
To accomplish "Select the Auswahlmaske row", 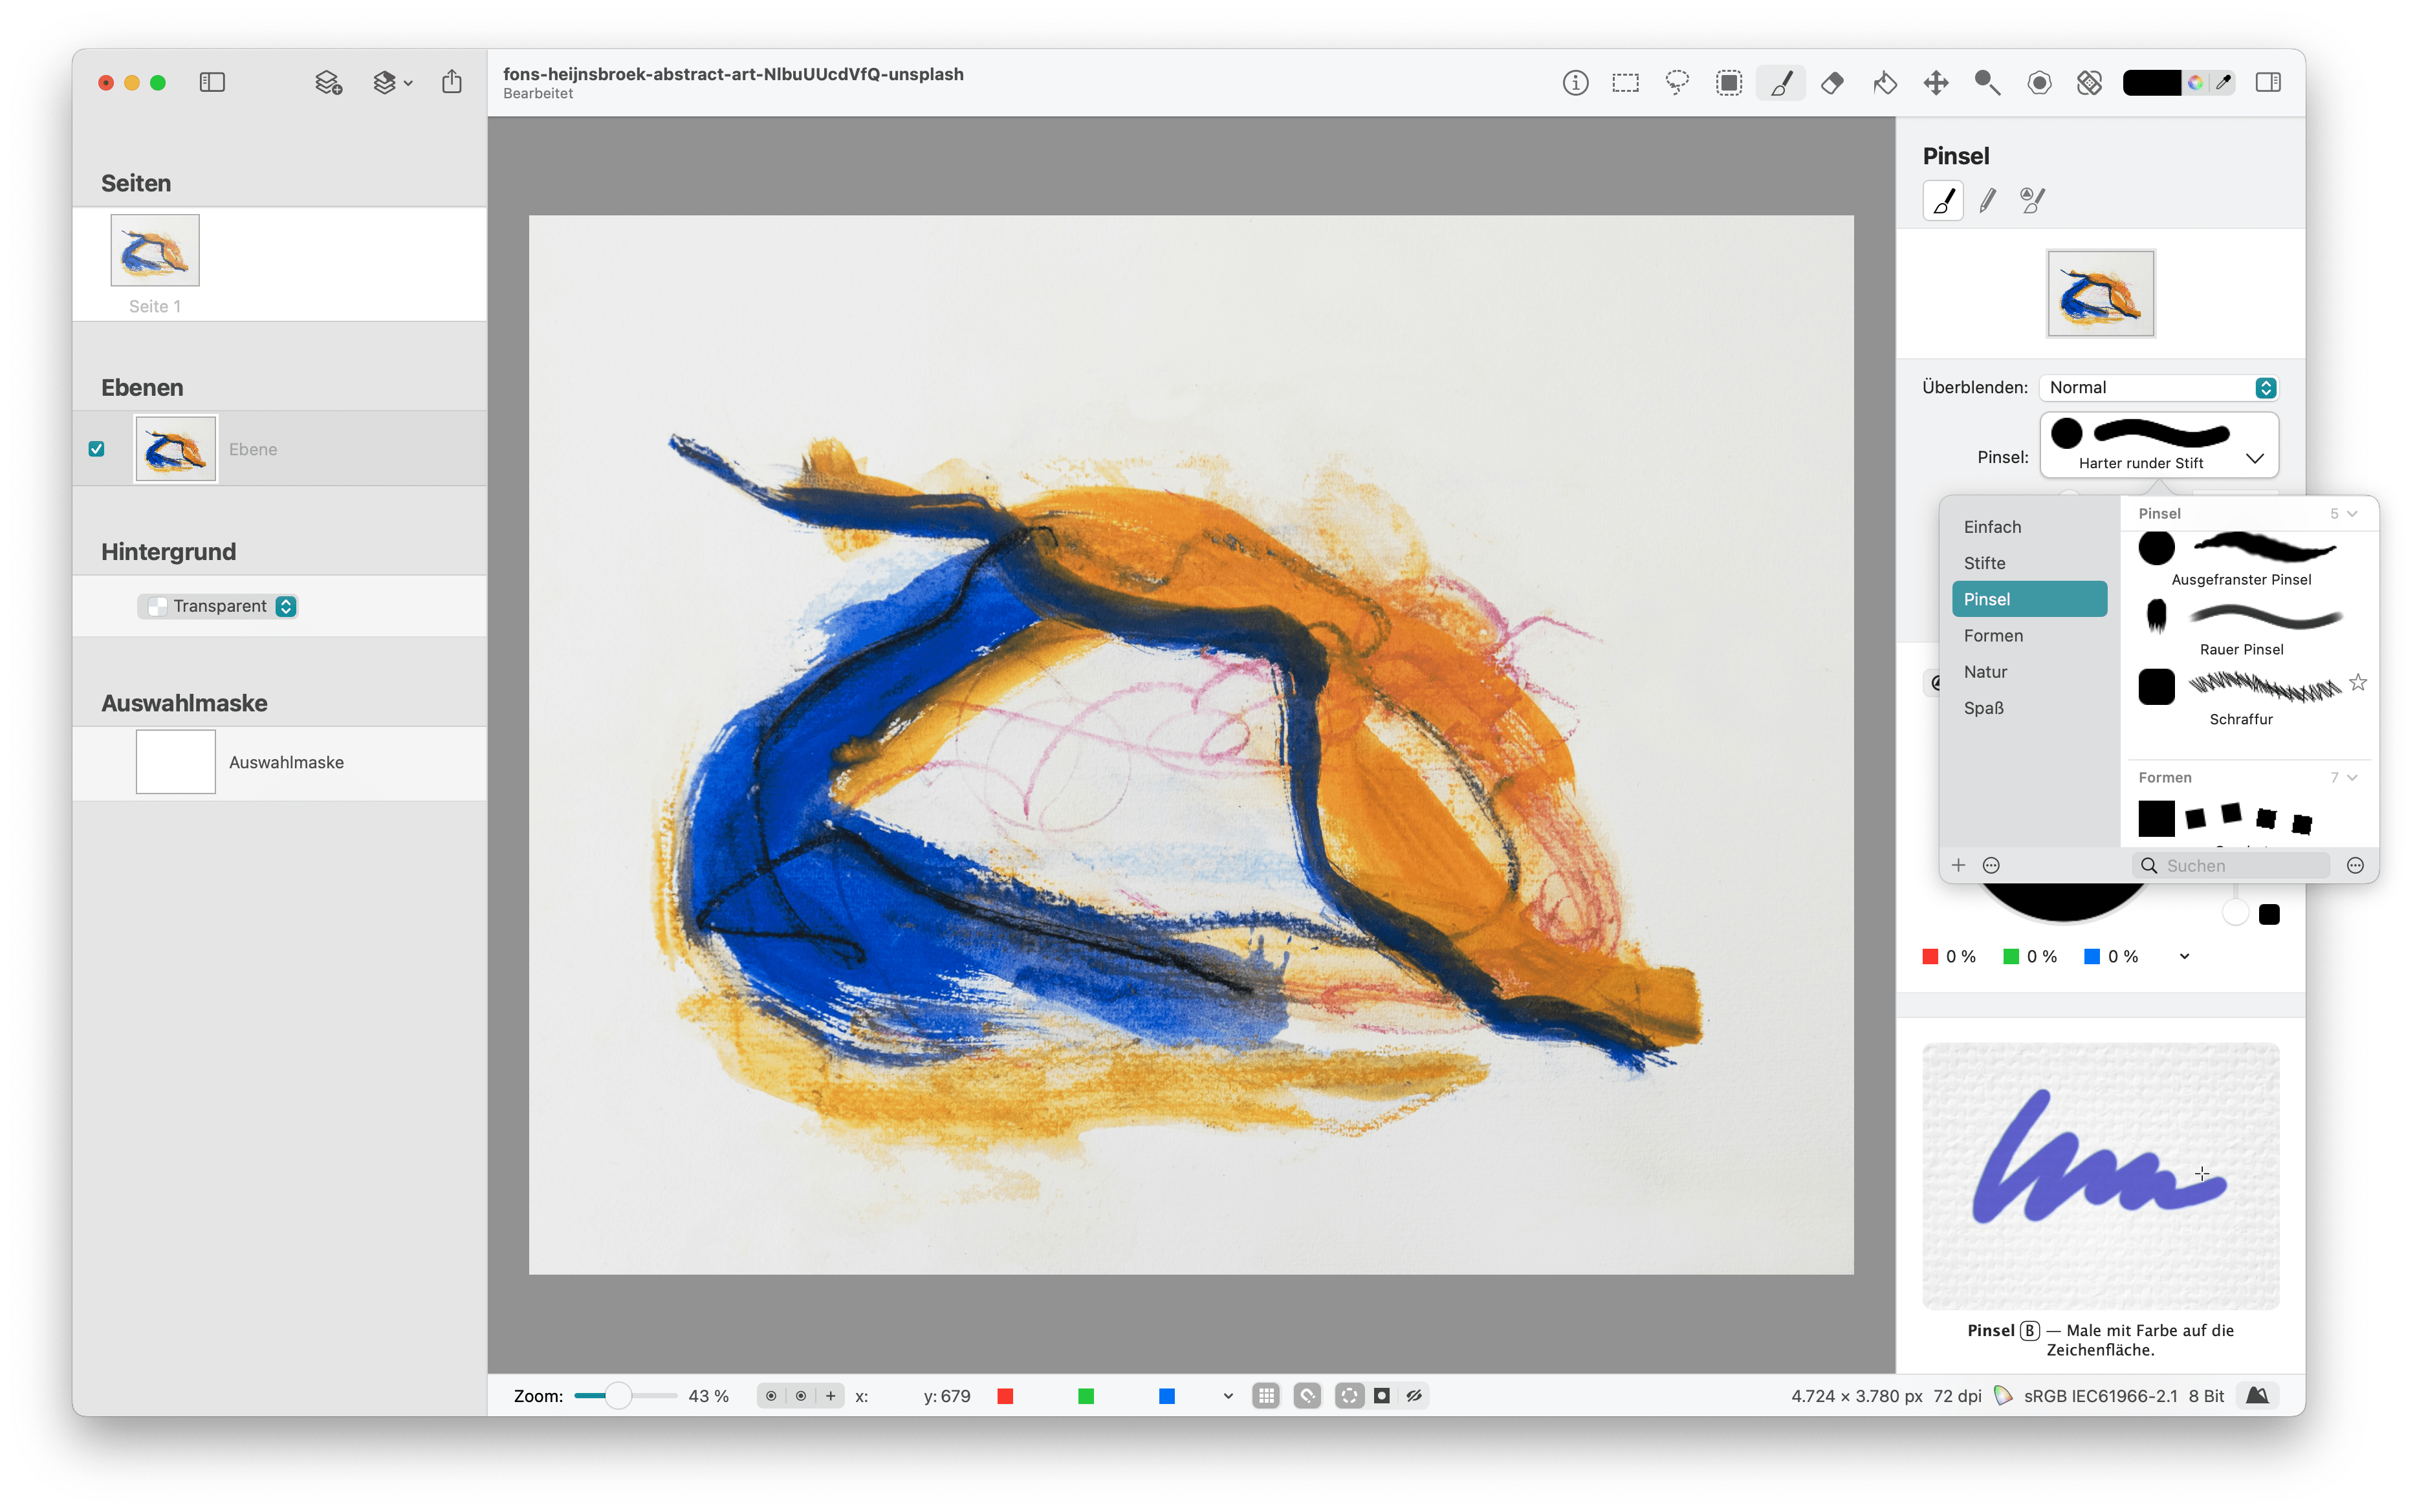I will (279, 763).
